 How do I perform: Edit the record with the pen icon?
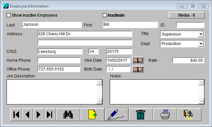pyautogui.click(x=117, y=115)
